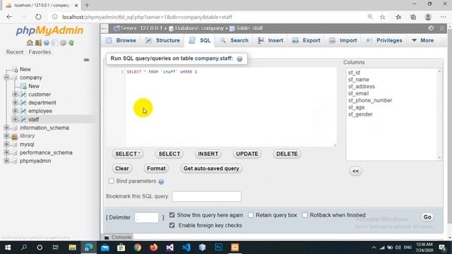The image size is (452, 254).
Task: Open the Insert tab
Action: pyautogui.click(x=270, y=41)
